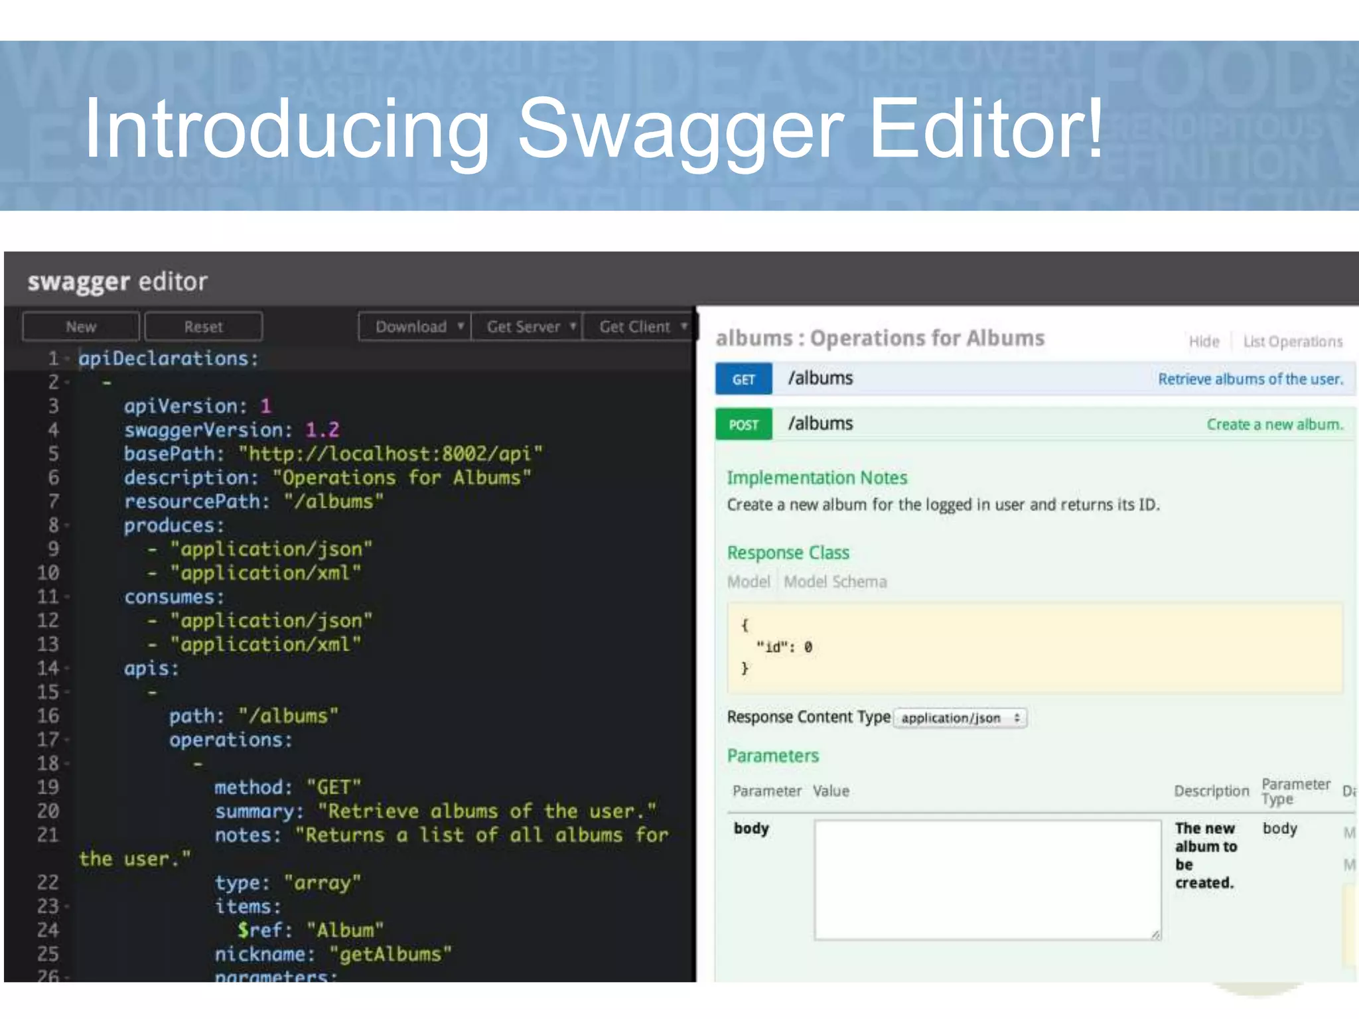The width and height of the screenshot is (1359, 1019).
Task: Click the 'swaggerVersion: 1.2' line
Action: click(232, 430)
